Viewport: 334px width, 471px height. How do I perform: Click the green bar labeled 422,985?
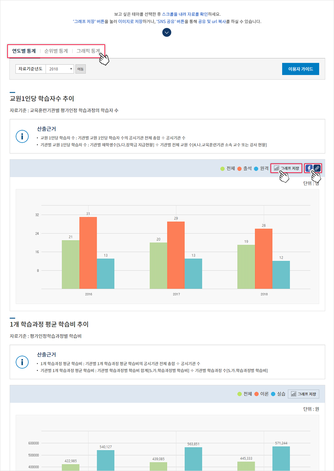click(x=70, y=467)
